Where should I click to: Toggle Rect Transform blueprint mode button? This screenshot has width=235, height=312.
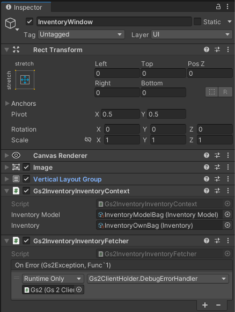point(212,92)
